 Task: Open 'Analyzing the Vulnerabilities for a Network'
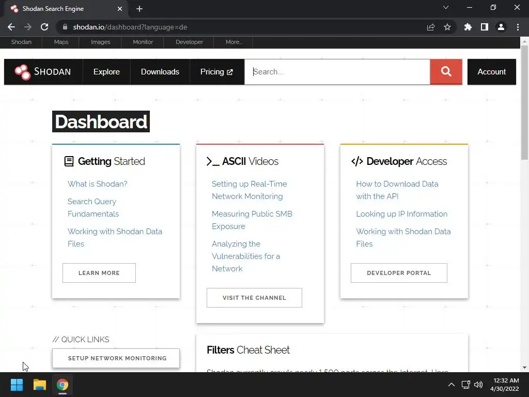click(246, 256)
